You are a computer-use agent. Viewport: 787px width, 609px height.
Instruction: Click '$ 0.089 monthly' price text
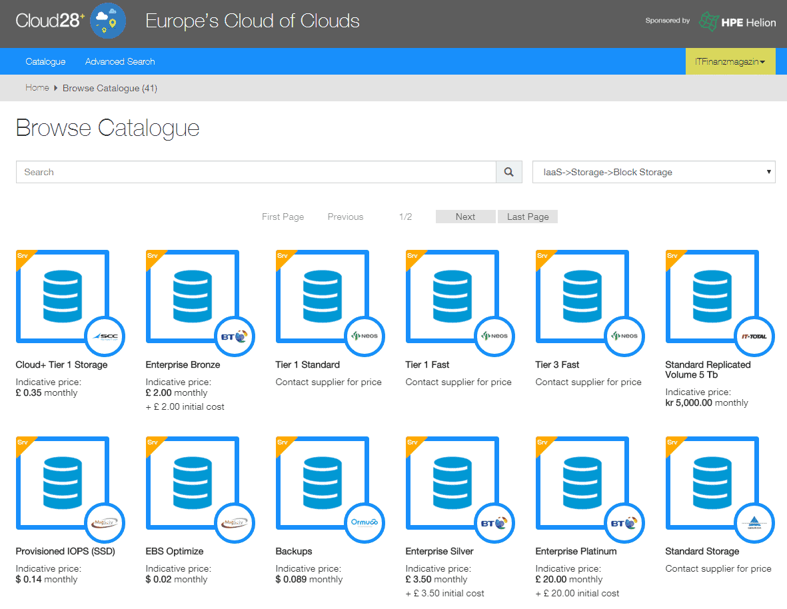(309, 580)
